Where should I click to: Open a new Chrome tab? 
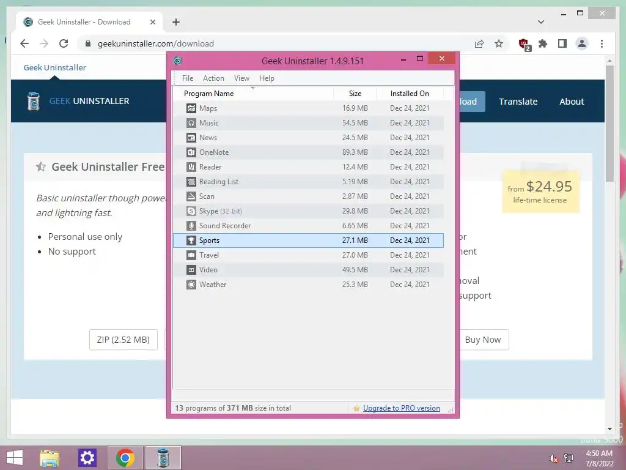pyautogui.click(x=176, y=22)
